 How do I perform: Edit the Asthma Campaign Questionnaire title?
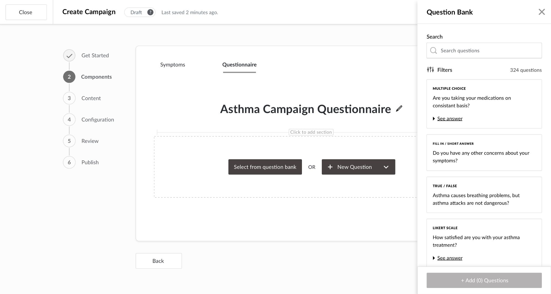tap(399, 109)
